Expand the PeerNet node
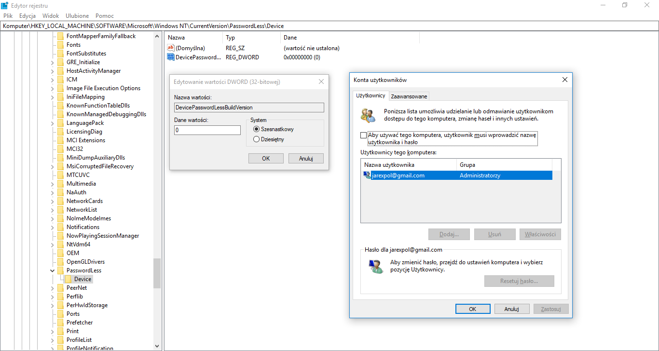 53,288
